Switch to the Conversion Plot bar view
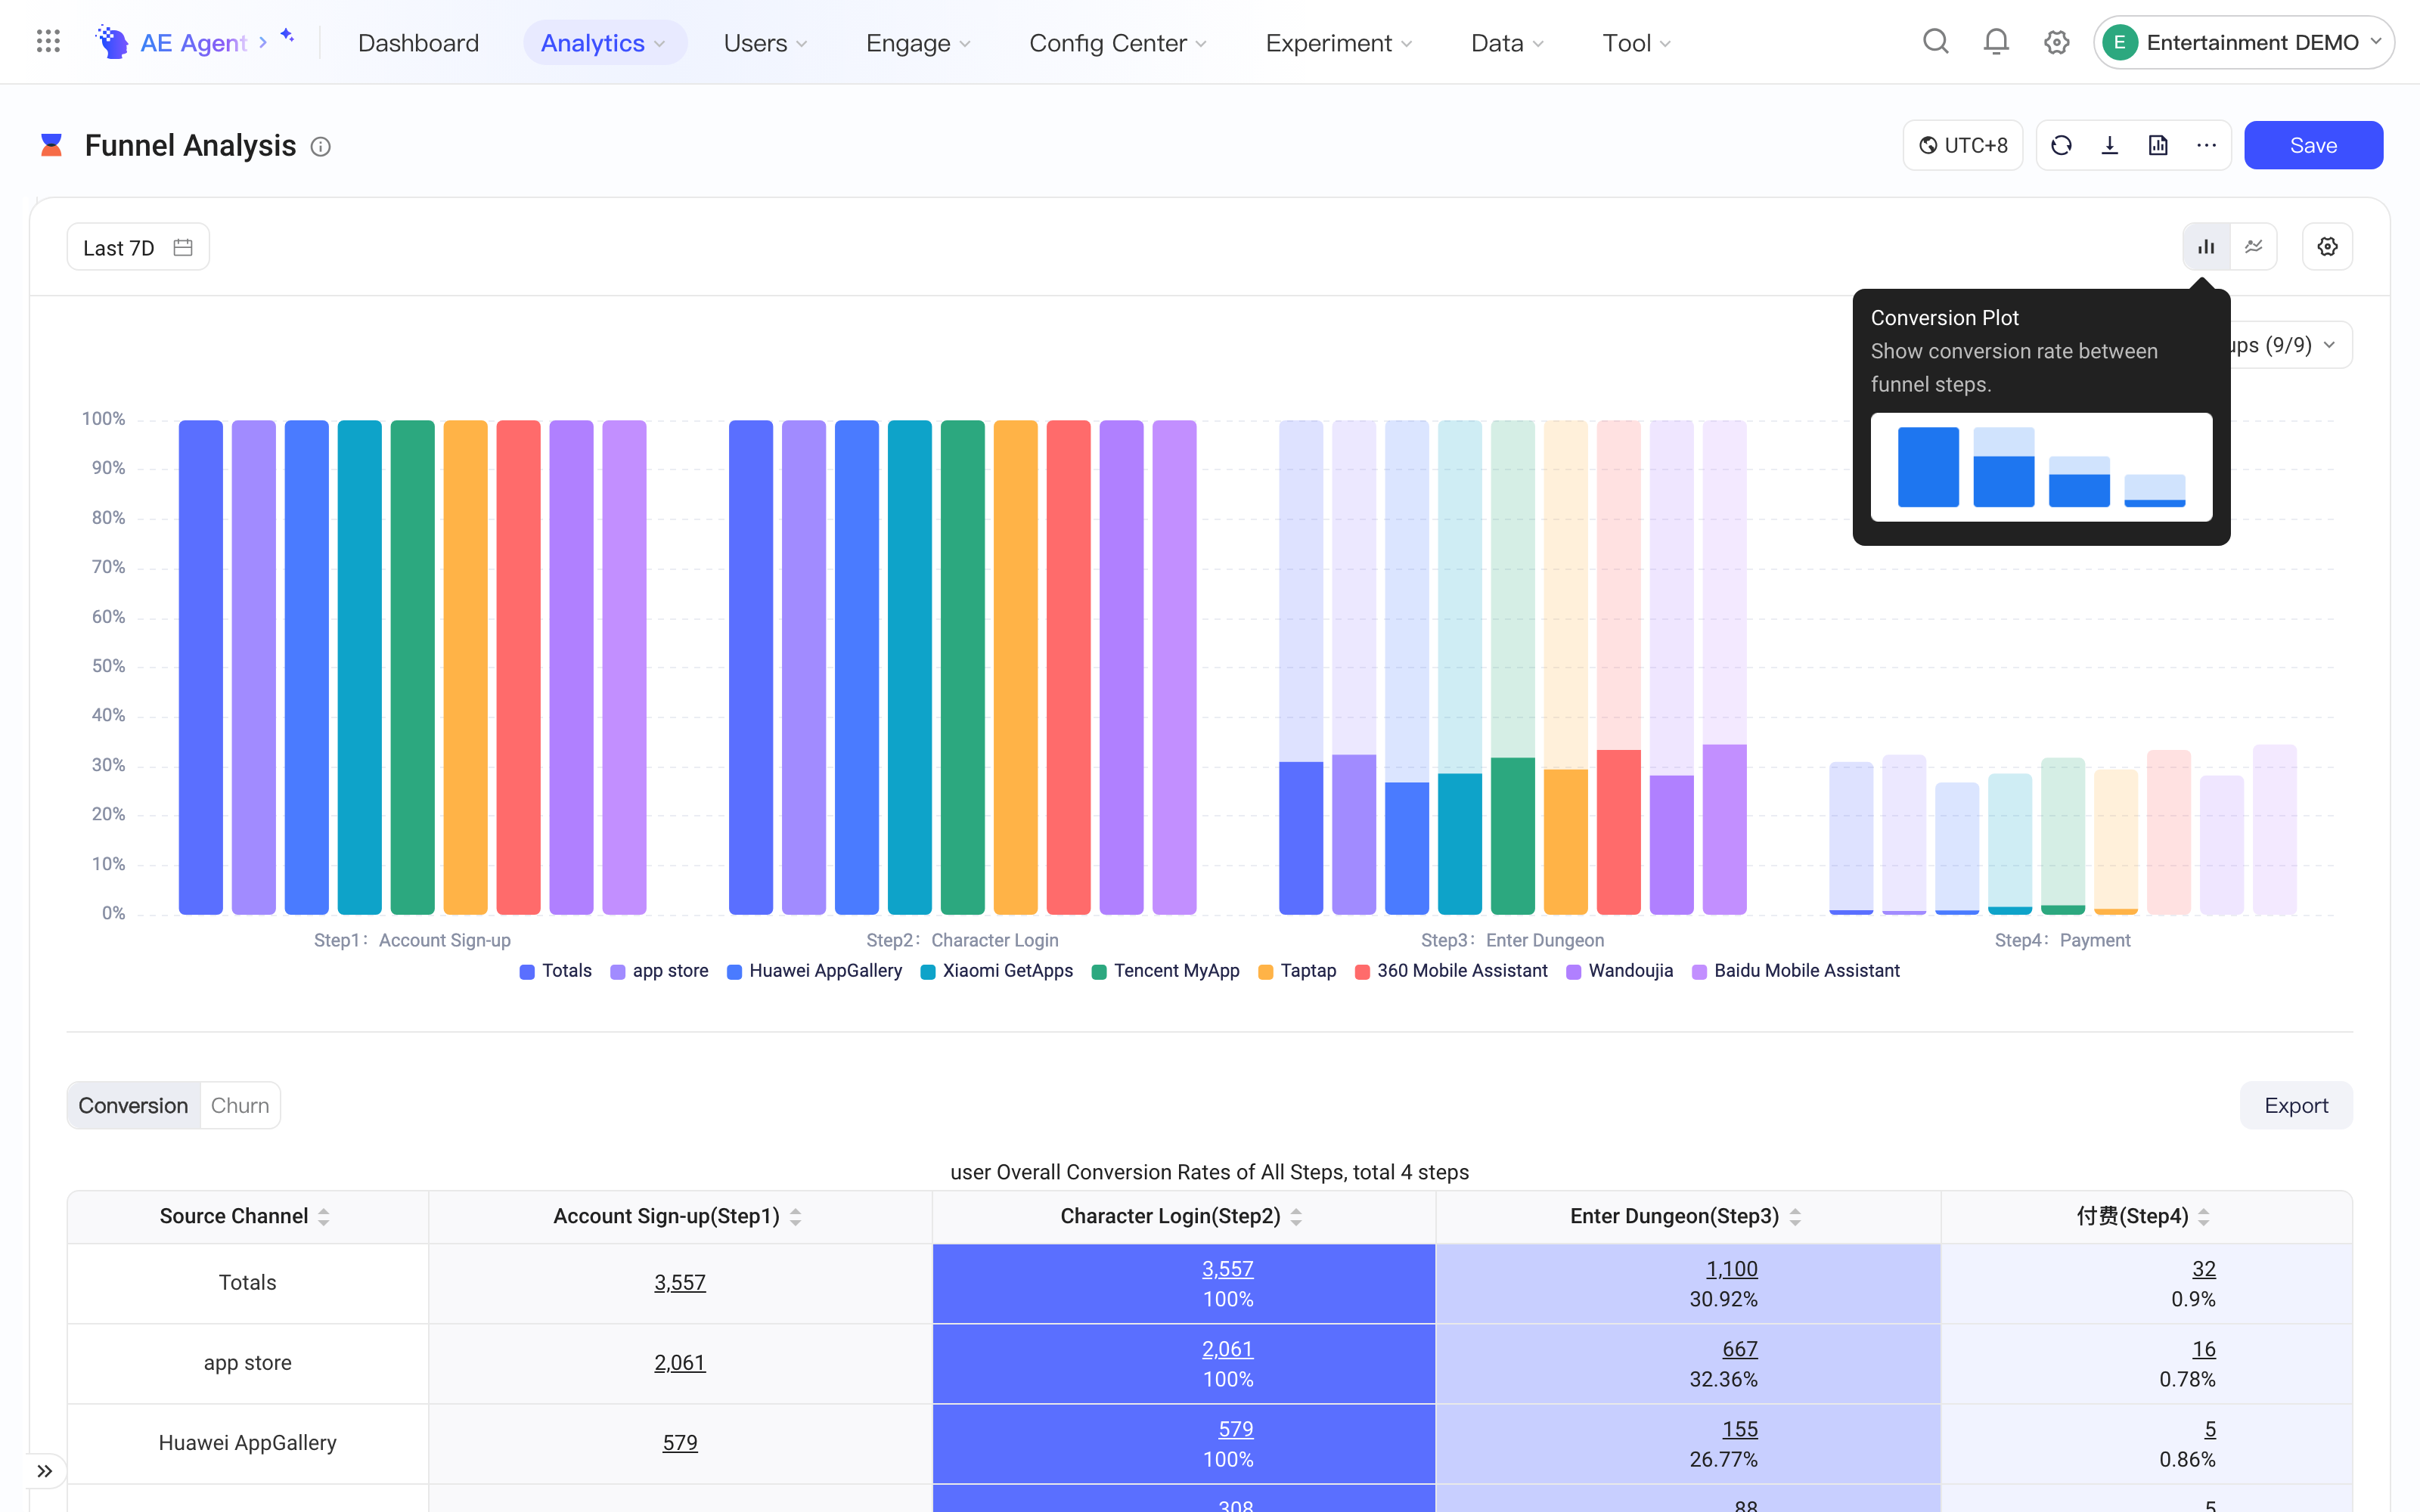2420x1512 pixels. tap(2206, 247)
